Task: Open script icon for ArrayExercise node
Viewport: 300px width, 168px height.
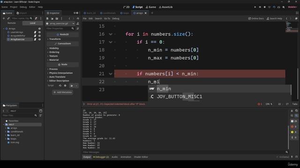Action: [35, 39]
